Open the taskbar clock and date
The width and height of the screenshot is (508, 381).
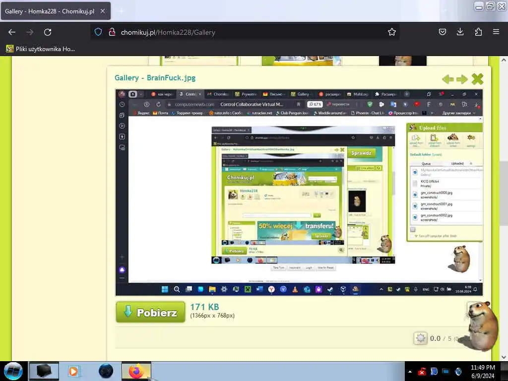pyautogui.click(x=483, y=372)
